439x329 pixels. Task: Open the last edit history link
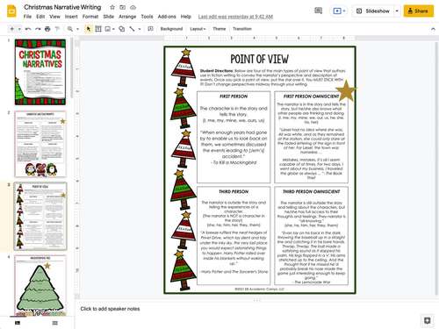235,17
